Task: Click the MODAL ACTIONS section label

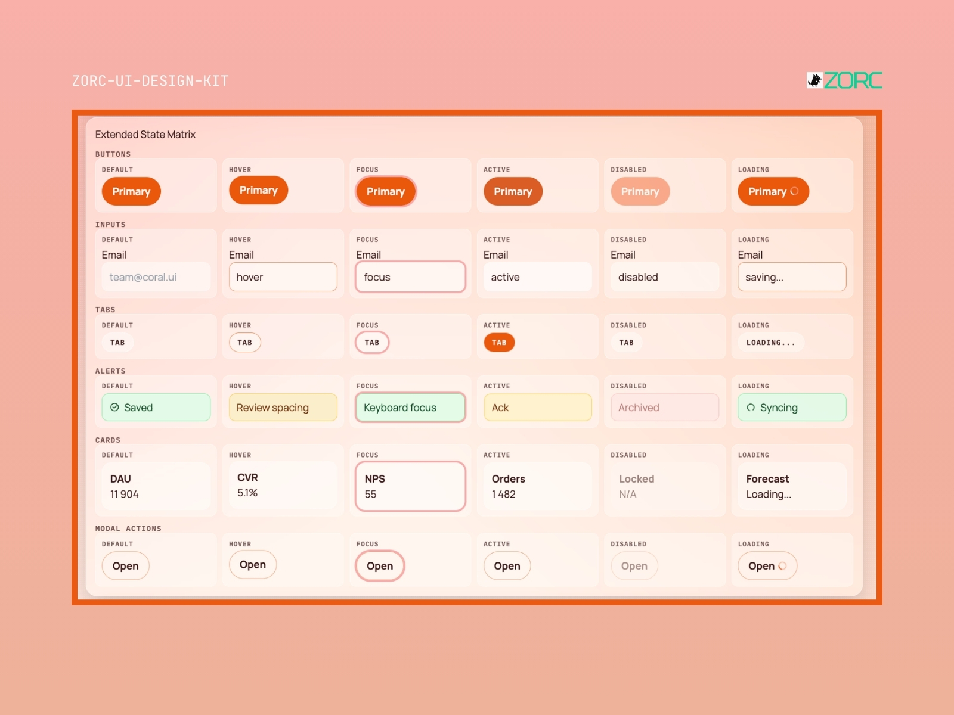Action: (128, 529)
